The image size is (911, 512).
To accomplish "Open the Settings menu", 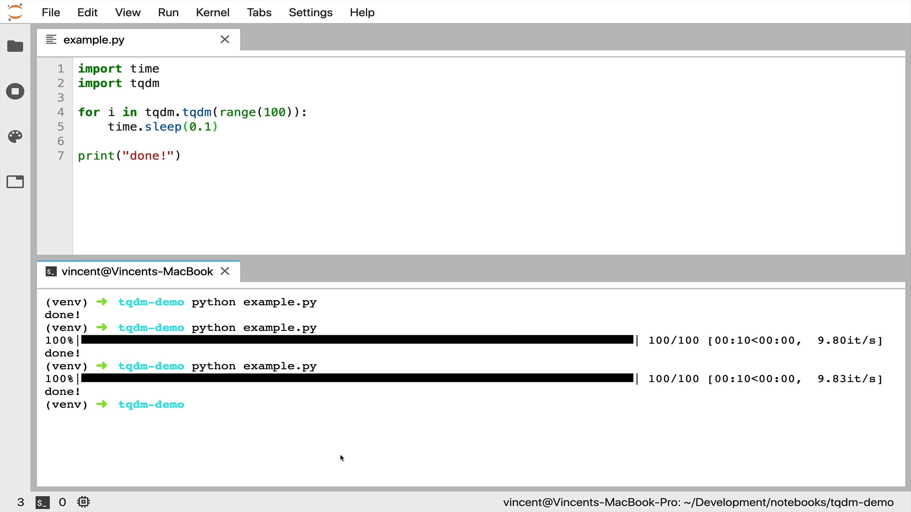I will click(310, 12).
